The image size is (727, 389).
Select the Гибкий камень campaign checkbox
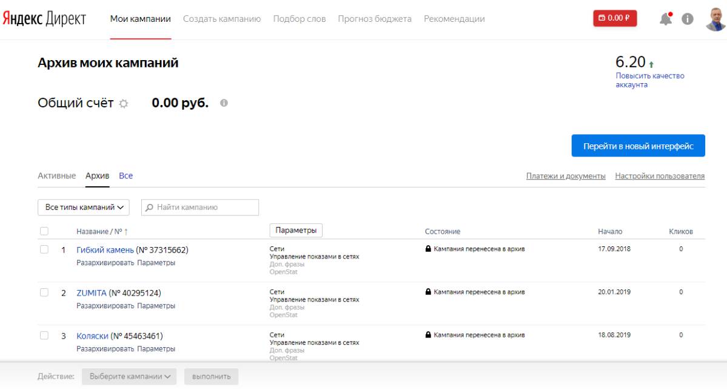click(44, 249)
